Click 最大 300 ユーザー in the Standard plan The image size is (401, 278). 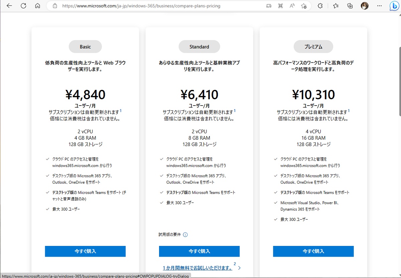pos(180,203)
